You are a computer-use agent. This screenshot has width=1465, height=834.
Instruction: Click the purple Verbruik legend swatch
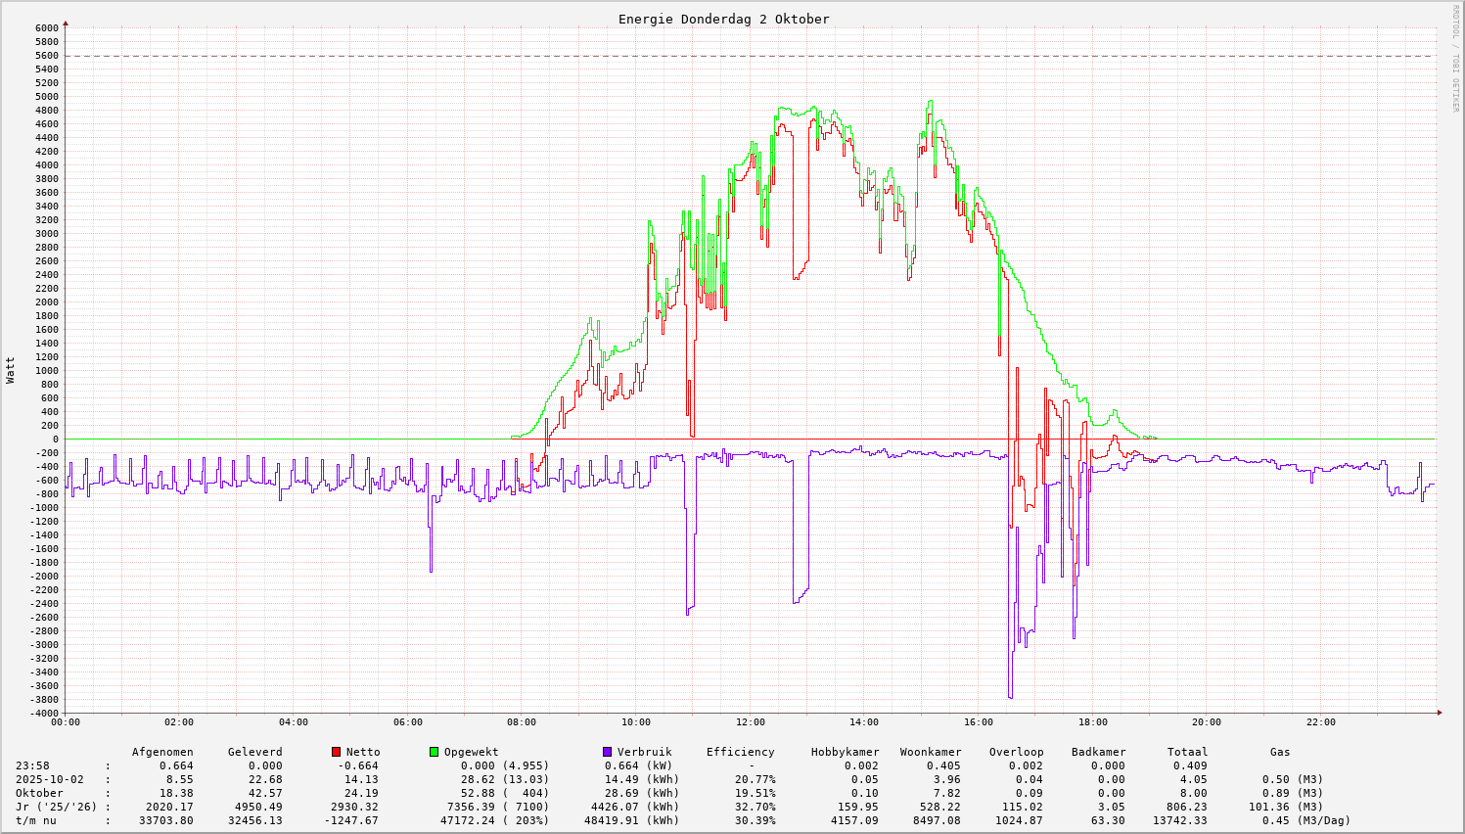coord(607,752)
